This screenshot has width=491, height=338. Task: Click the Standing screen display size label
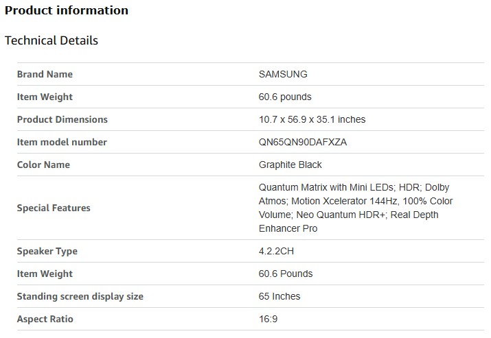(80, 296)
